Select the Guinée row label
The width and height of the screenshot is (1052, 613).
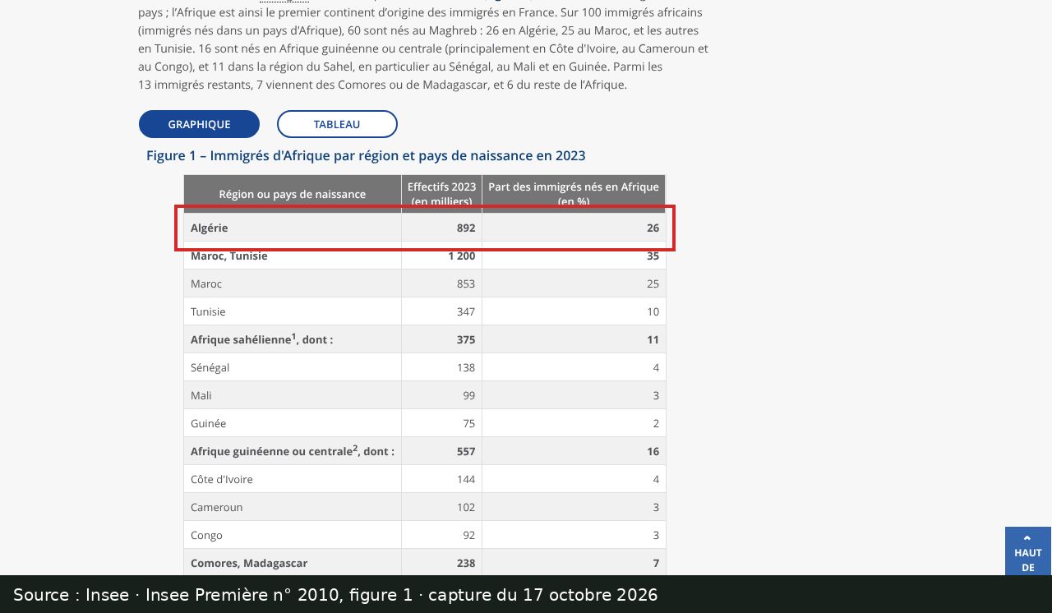(x=208, y=423)
